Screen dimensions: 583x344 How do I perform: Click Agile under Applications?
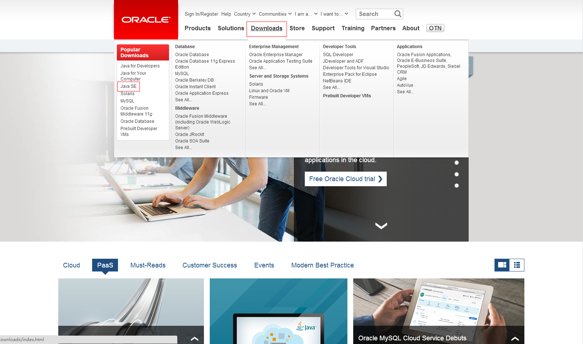402,79
